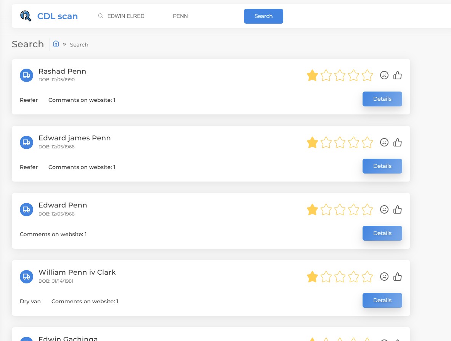Image resolution: width=451 pixels, height=341 pixels.
Task: Rate Rashad Penn four stars
Action: point(353,76)
